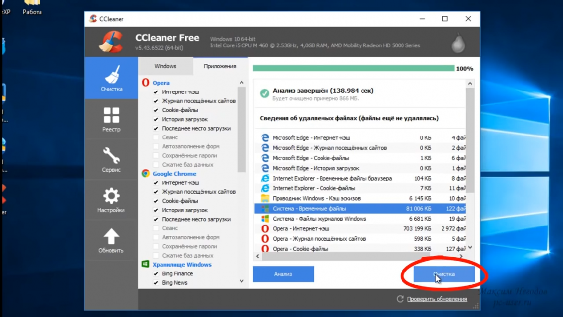Click Edge icon beside Cookie-файлы result row
Viewport: 563px width, 317px height.
point(265,158)
